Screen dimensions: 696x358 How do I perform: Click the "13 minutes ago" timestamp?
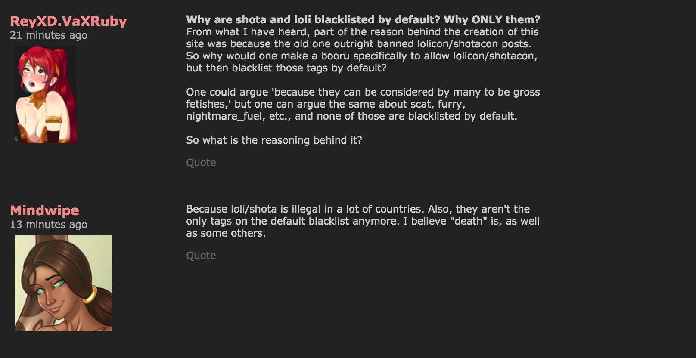point(48,225)
